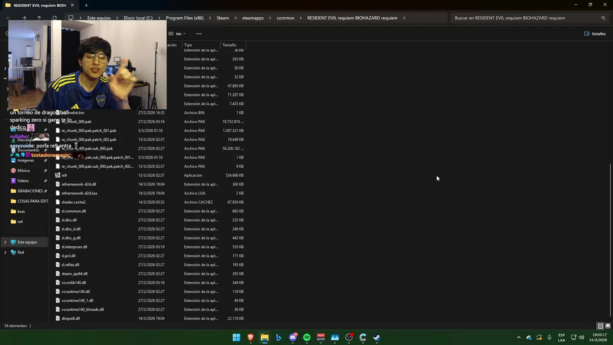Screen dimensions: 613x345
Task: Open Discord from the taskbar
Action: pos(293,337)
